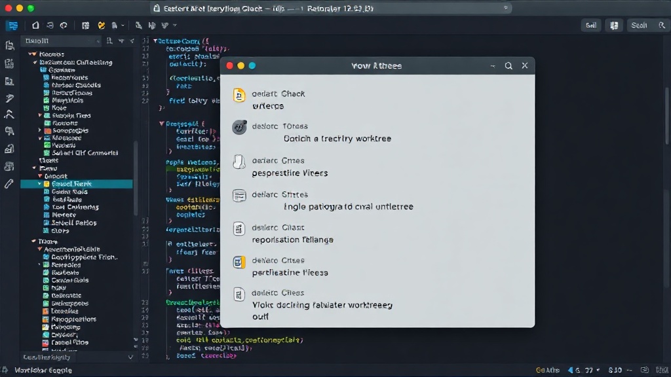Expand the 'Somepegbis' tree node
The height and width of the screenshot is (377, 671).
(x=40, y=130)
